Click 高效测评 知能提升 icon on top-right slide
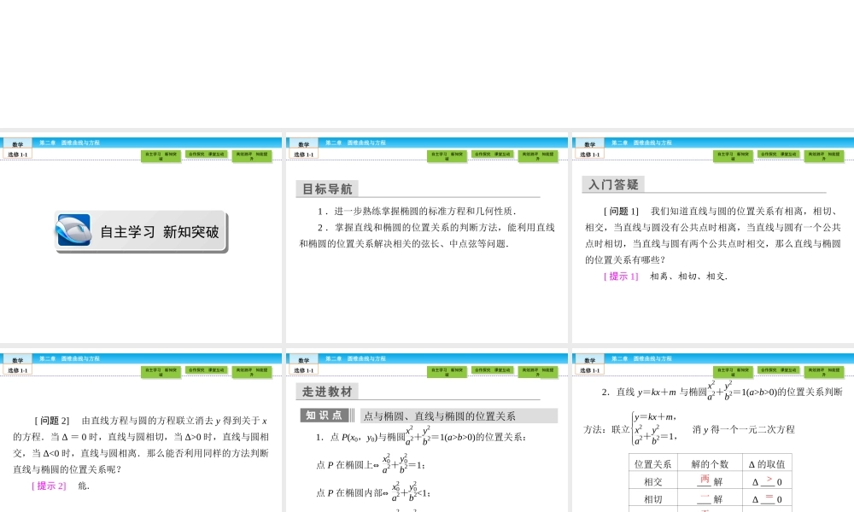 (x=822, y=156)
